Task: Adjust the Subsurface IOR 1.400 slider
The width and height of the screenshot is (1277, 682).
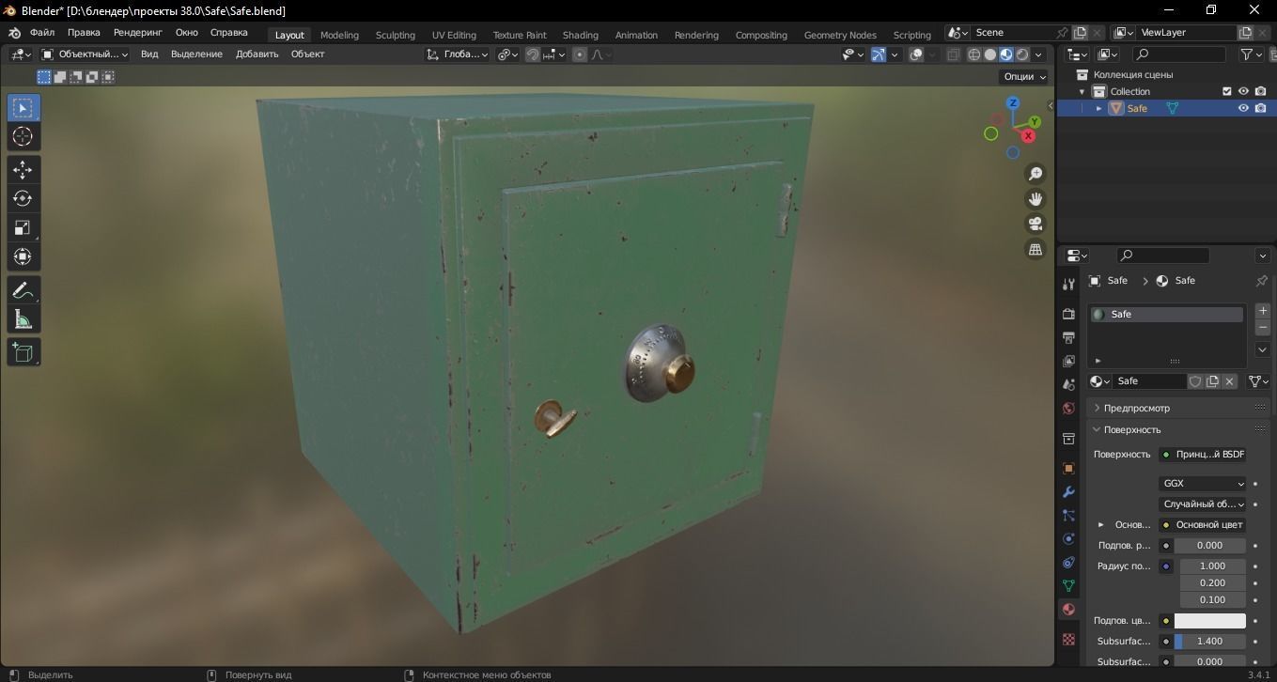Action: point(1209,642)
